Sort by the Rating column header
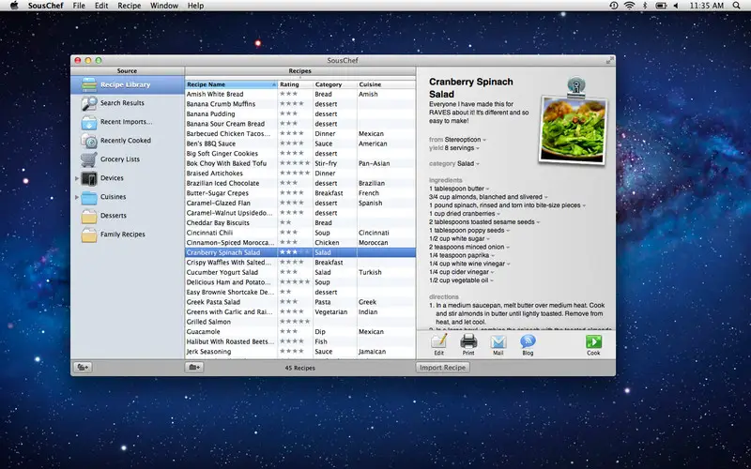Screen dimensions: 751x469 [x=296, y=84]
